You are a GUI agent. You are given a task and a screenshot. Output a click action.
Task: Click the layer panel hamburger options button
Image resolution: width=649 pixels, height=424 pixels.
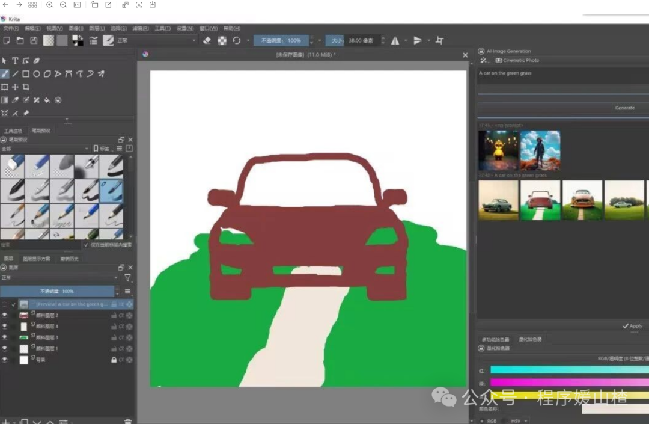(x=127, y=292)
